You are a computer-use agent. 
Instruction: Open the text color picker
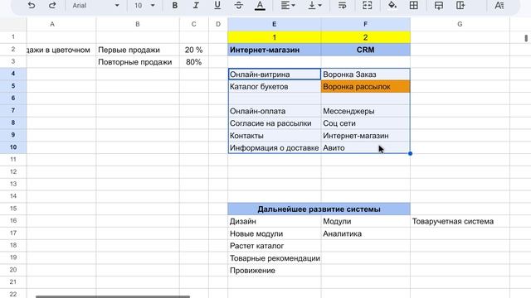pos(260,6)
